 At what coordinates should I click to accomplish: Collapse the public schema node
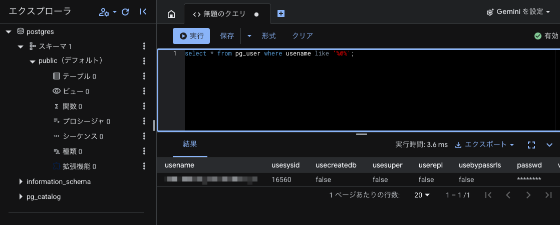point(32,61)
